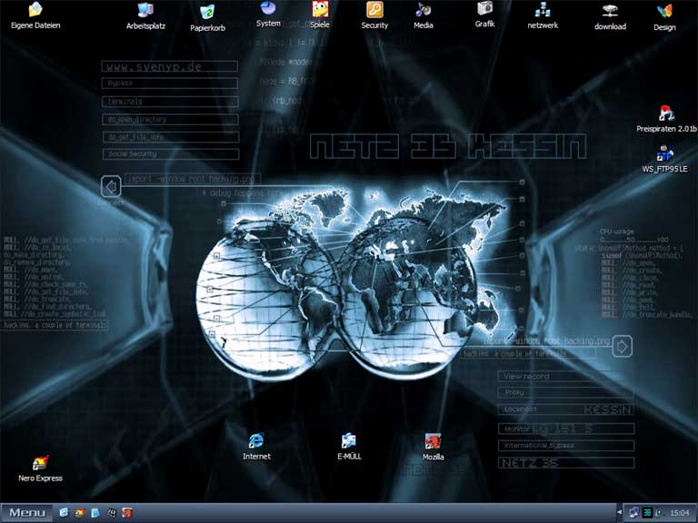Click the flame-colored quick launch icon
Viewport: 698px width, 523px height.
[x=80, y=513]
